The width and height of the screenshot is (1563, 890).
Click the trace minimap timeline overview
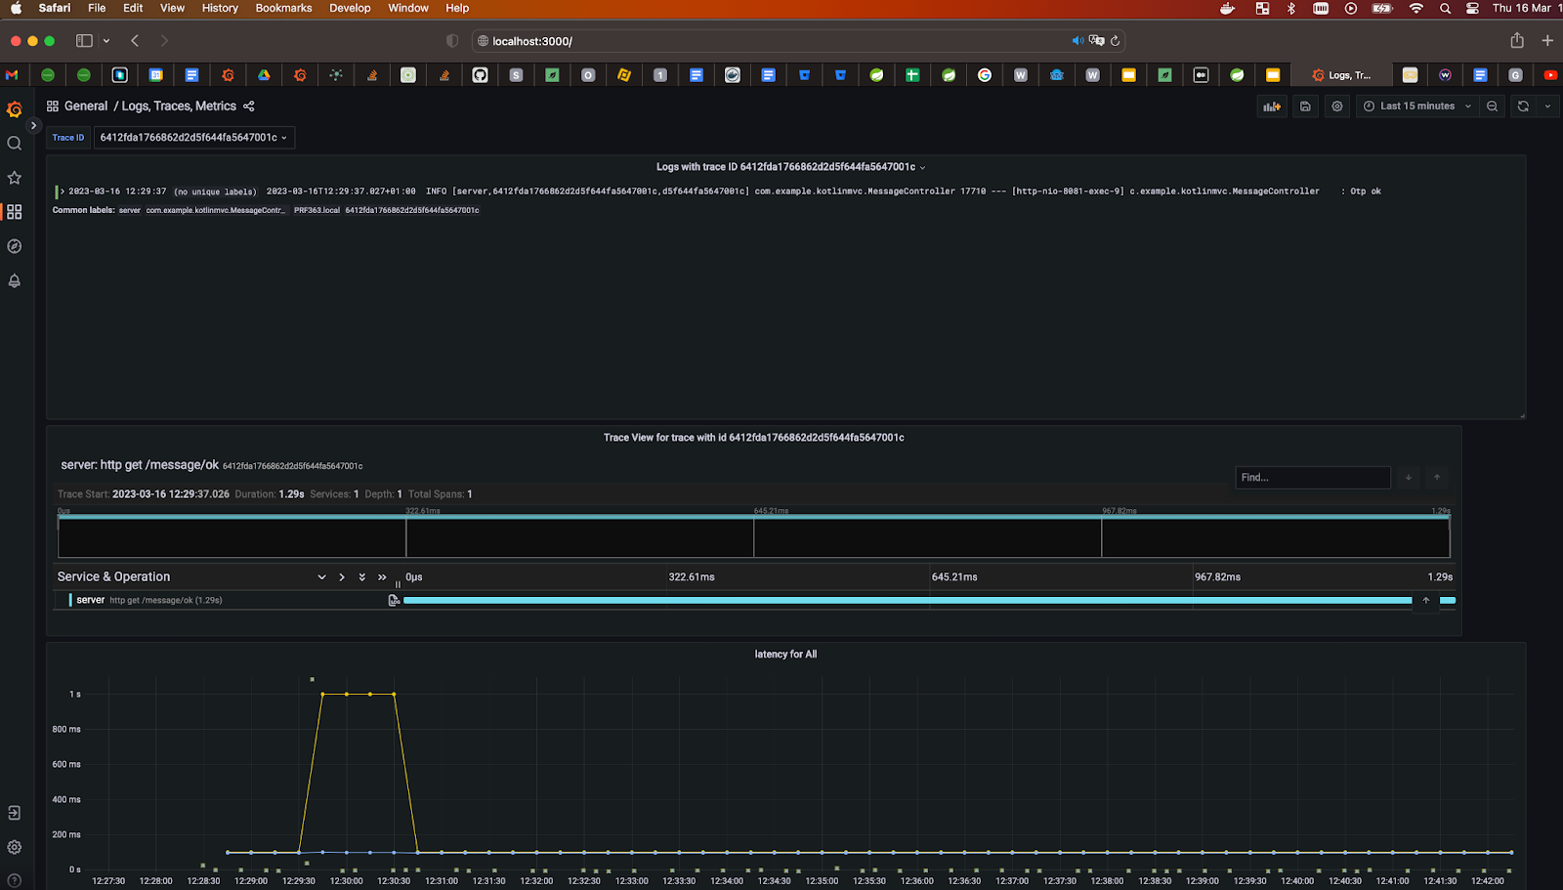(x=753, y=536)
